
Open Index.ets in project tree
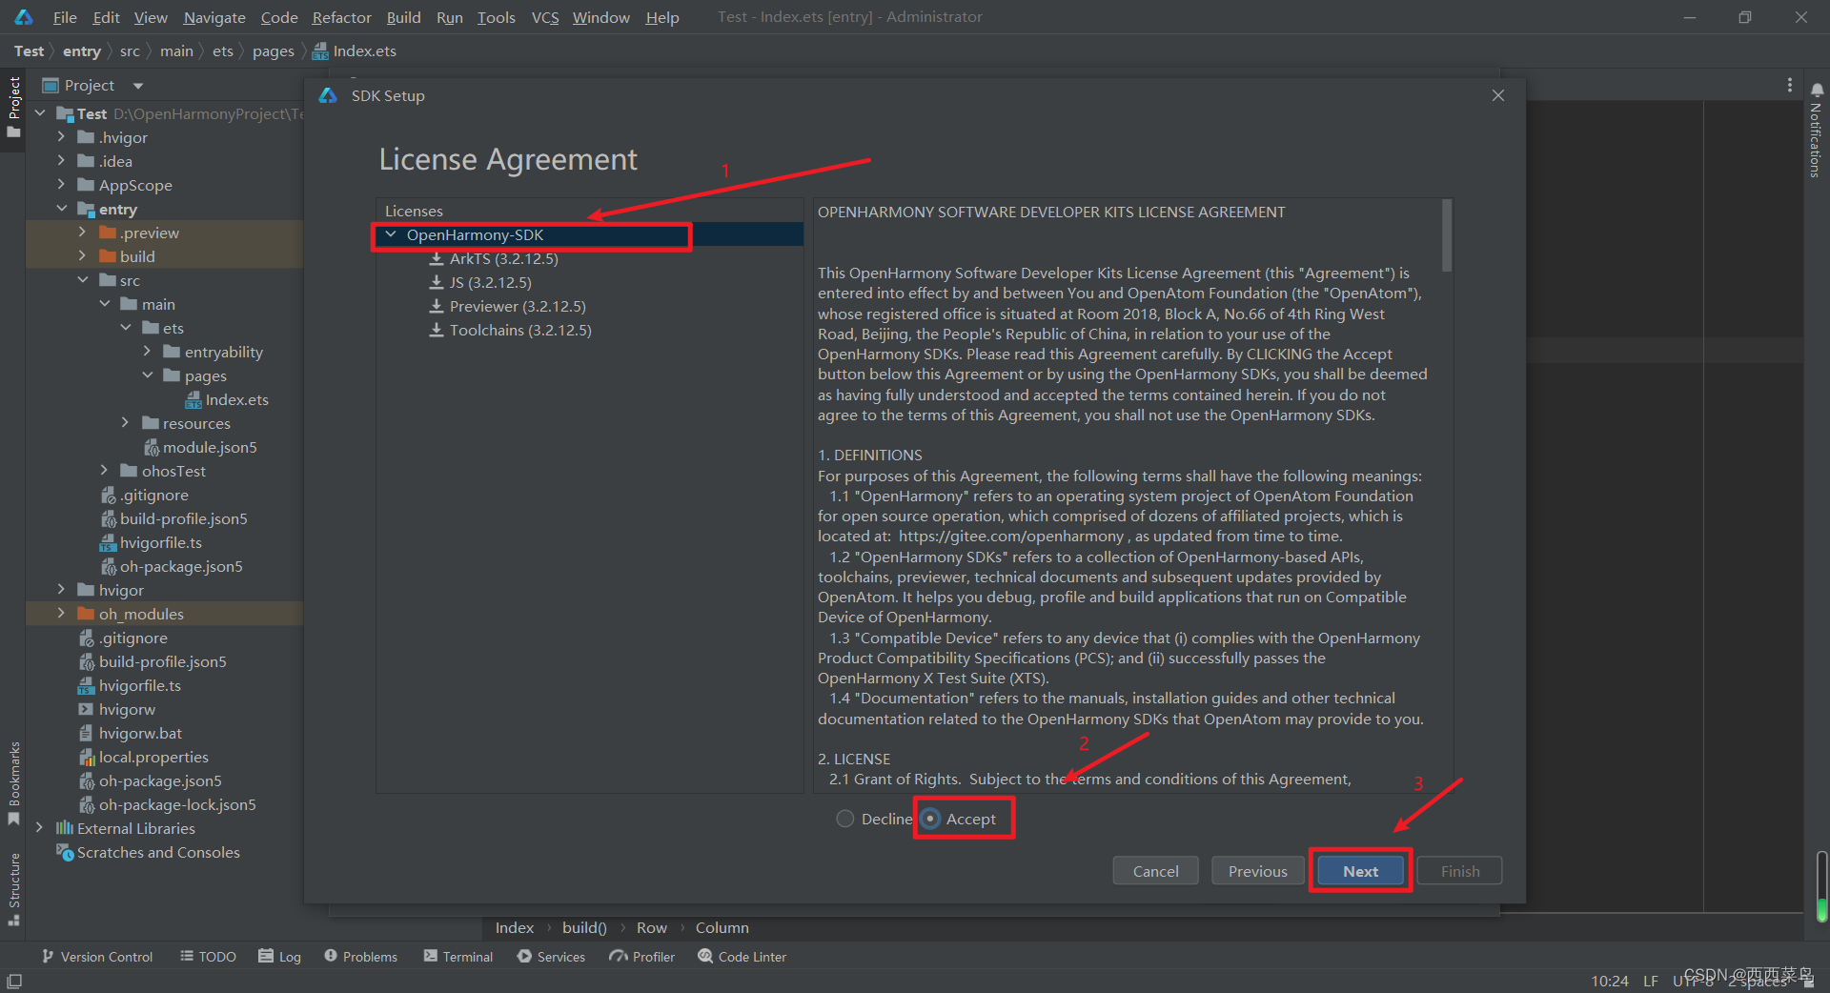236,399
